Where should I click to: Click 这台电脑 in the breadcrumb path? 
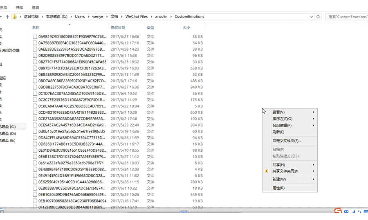coord(31,17)
